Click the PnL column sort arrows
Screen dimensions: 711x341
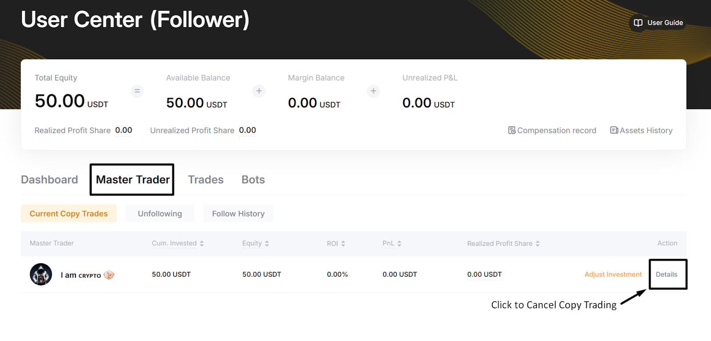coord(399,243)
